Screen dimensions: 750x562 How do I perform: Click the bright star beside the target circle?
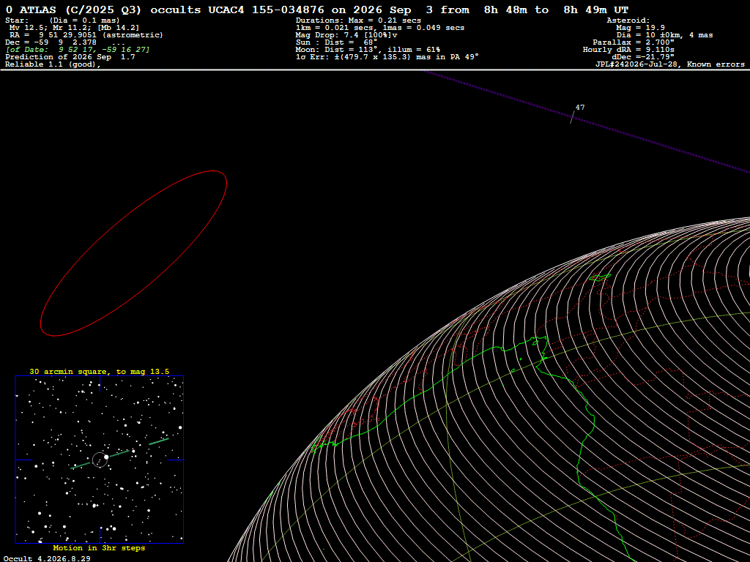pos(106,457)
